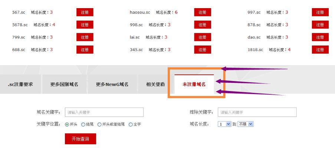Click the lai.sc domain name text

tap(135, 37)
